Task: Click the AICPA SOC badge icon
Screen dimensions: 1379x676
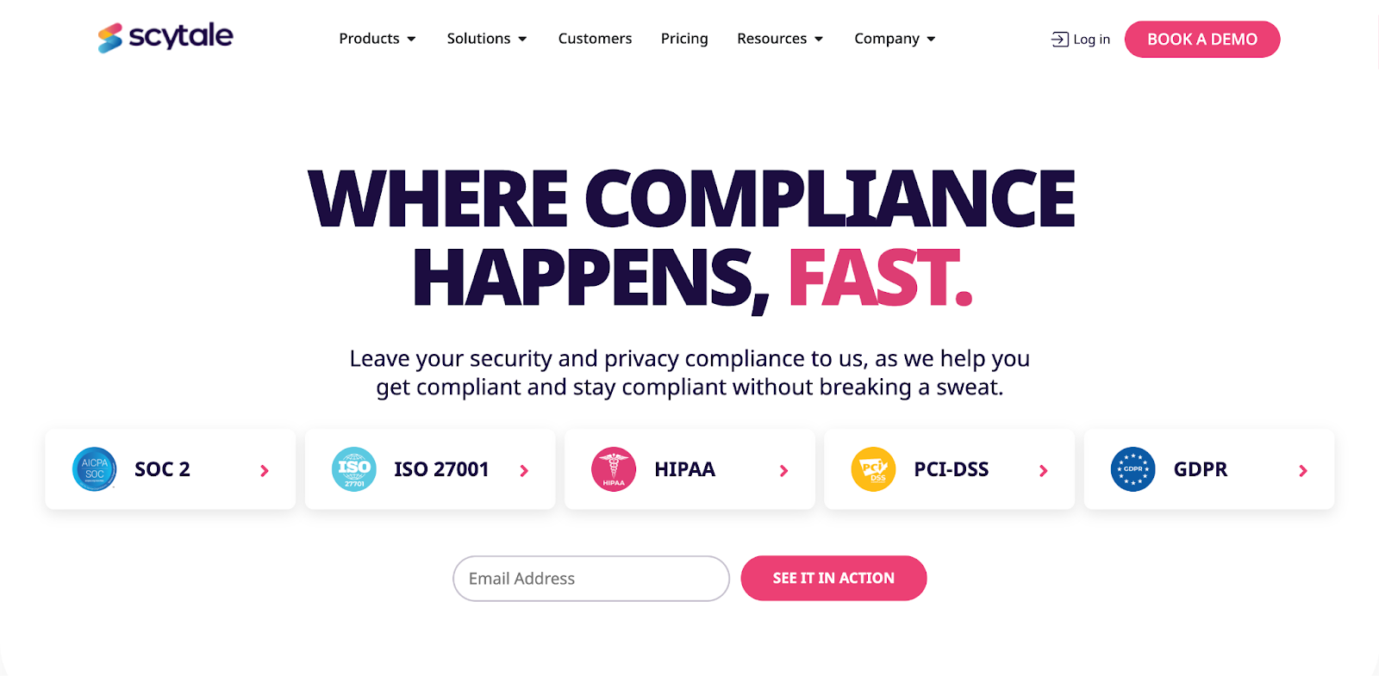Action: point(95,469)
